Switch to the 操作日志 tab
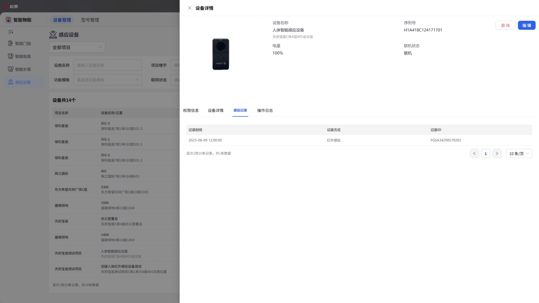The height and width of the screenshot is (303, 539). pos(265,110)
